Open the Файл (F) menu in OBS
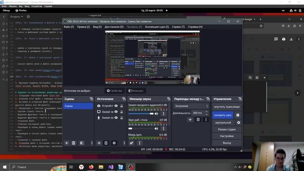This screenshot has width=304, height=171. (x=69, y=27)
